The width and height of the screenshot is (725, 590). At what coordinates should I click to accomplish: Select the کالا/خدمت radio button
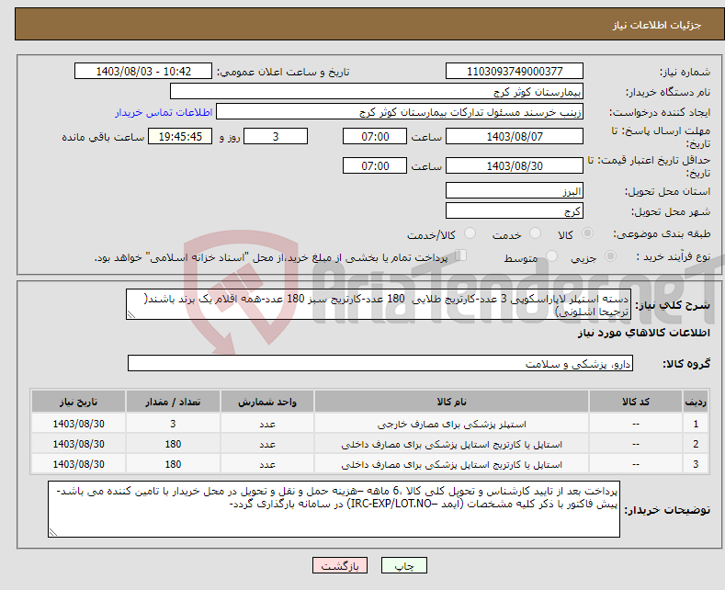(x=470, y=233)
